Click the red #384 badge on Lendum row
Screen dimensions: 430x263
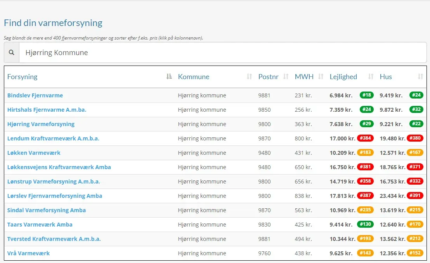(x=365, y=138)
